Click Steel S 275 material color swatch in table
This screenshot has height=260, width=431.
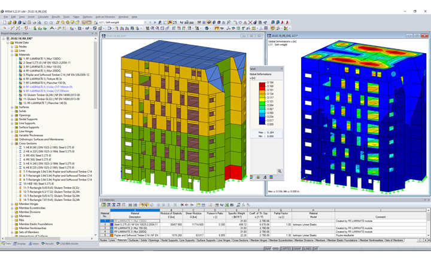[x=112, y=225]
